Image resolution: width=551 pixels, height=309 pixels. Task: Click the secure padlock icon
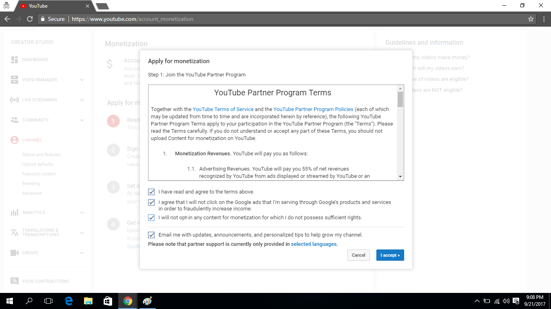[x=43, y=19]
